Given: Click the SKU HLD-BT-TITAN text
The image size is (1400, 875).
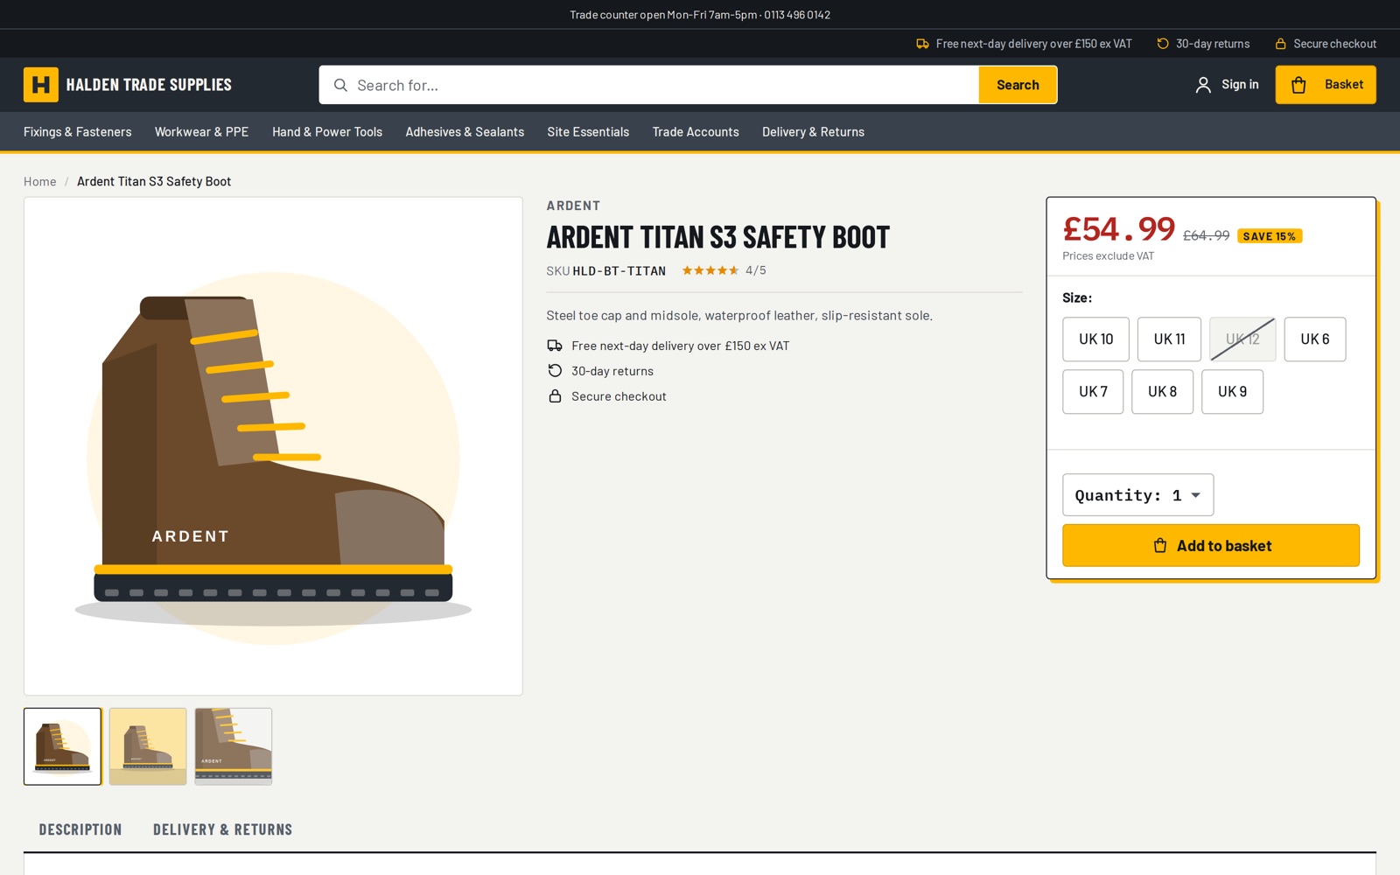Looking at the screenshot, I should 606,271.
